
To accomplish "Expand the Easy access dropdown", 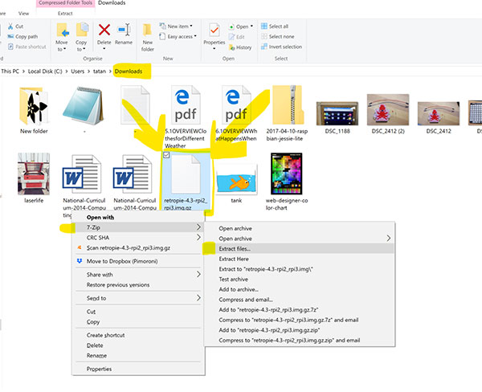I will [182, 36].
